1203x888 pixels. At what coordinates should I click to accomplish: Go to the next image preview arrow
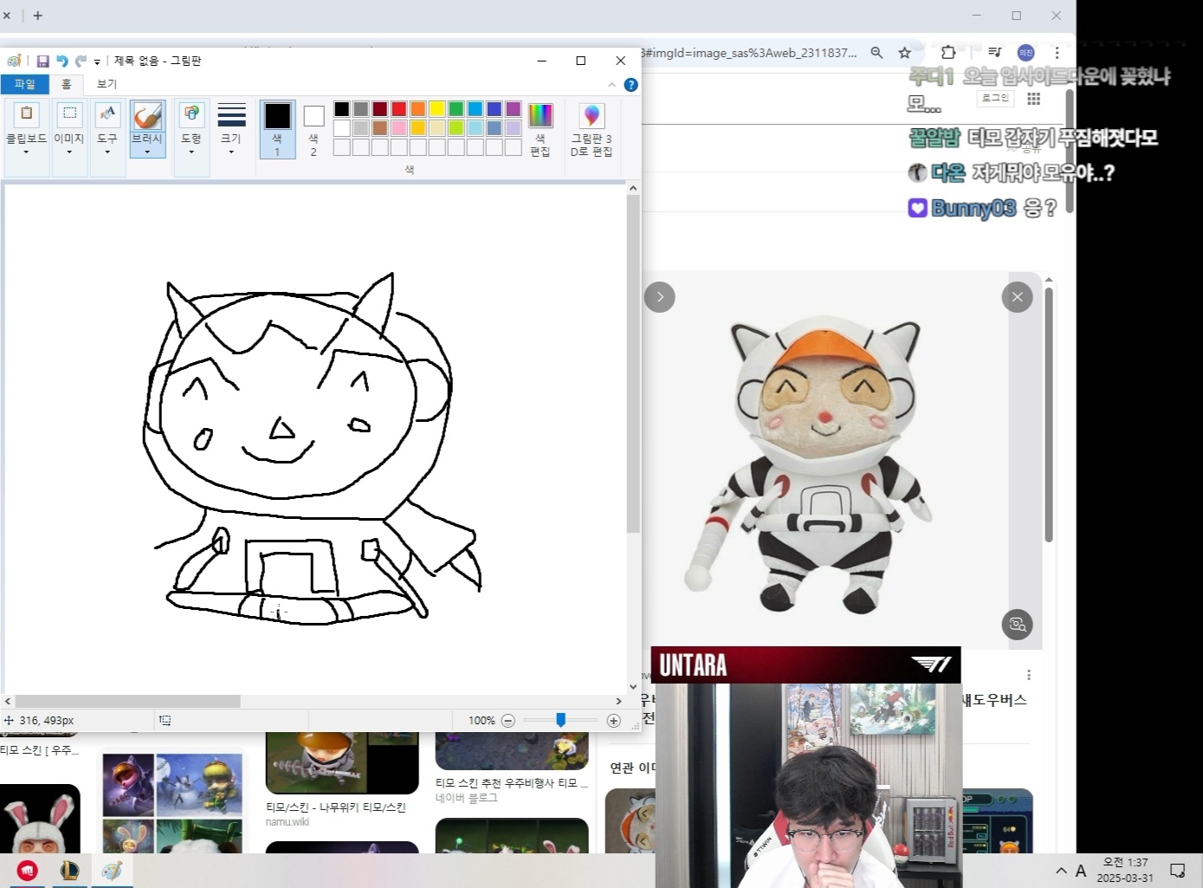click(x=660, y=297)
